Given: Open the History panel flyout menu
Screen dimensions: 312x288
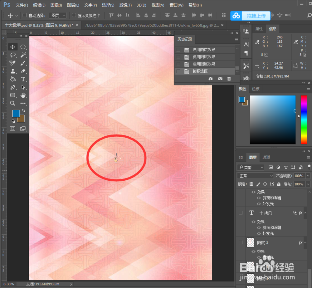Looking at the screenshot, I should pyautogui.click(x=236, y=39).
